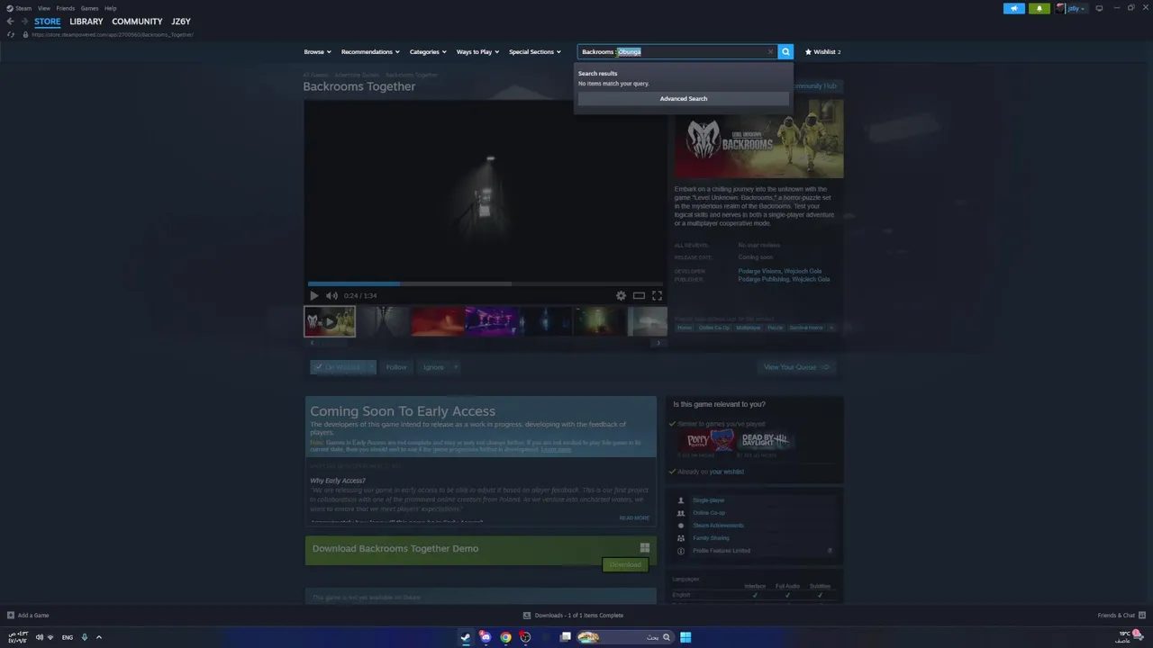Click the STORE tab

tap(48, 22)
